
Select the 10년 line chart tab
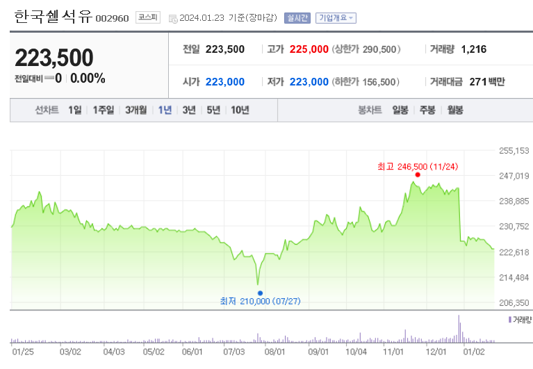[240, 110]
